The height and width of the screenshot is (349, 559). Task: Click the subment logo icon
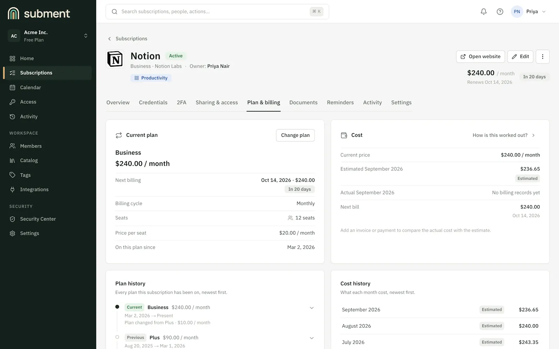pos(13,13)
